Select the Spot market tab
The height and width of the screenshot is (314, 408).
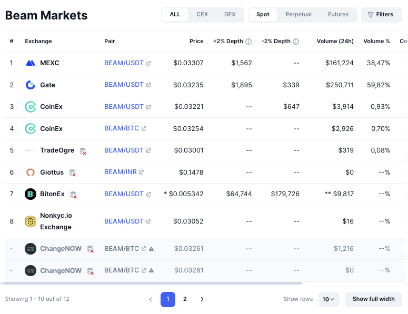tap(263, 15)
